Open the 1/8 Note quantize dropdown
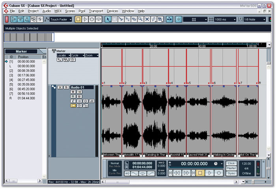Screen dimensions: 276x189 [x=255, y=20]
